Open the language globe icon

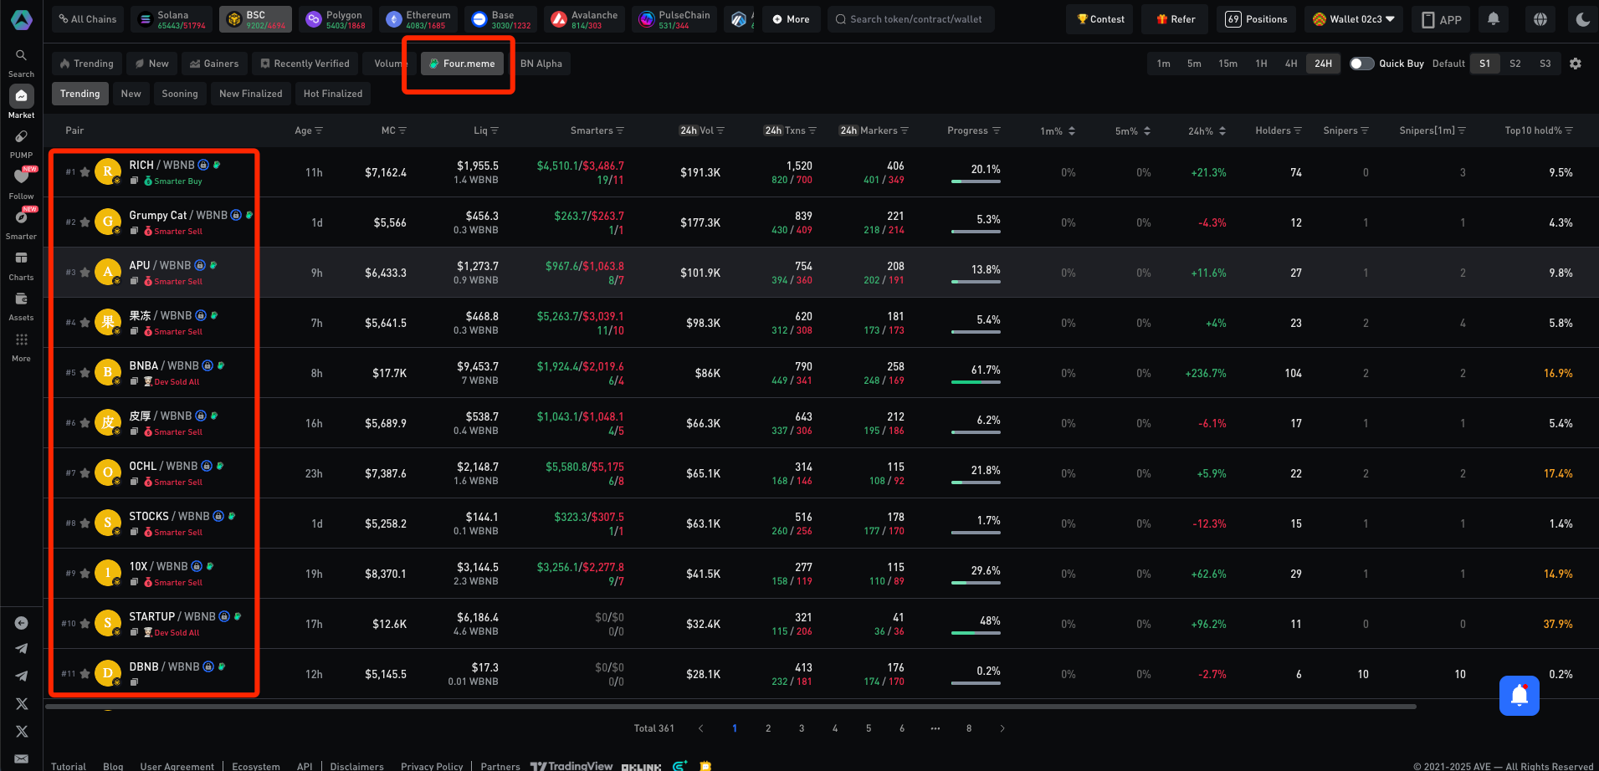1540,19
